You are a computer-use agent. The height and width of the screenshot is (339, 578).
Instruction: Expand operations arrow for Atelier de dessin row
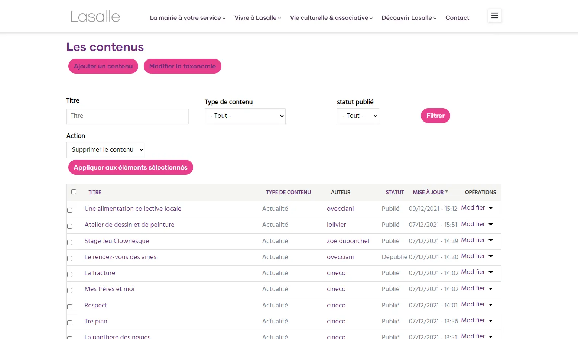[491, 224]
